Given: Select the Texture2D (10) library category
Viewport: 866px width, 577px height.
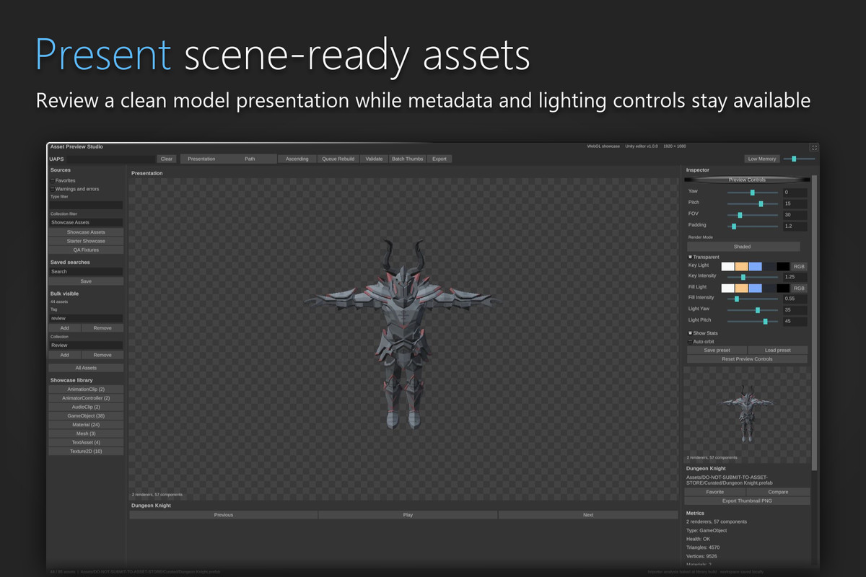Looking at the screenshot, I should pyautogui.click(x=86, y=452).
